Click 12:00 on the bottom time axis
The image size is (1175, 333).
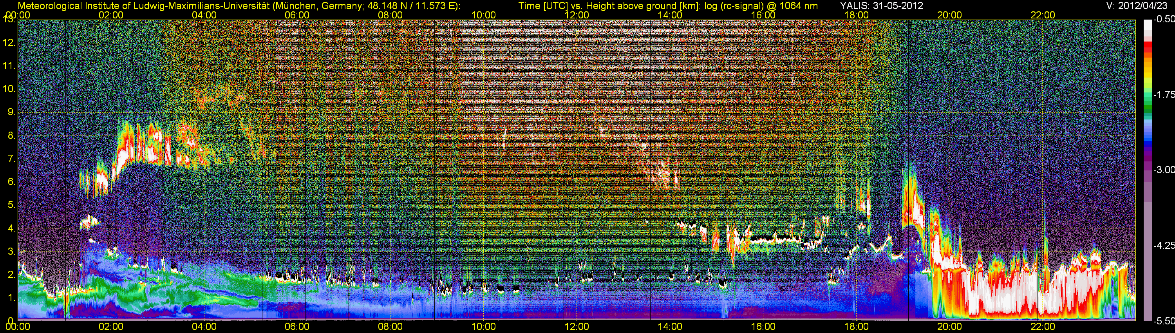pyautogui.click(x=577, y=327)
